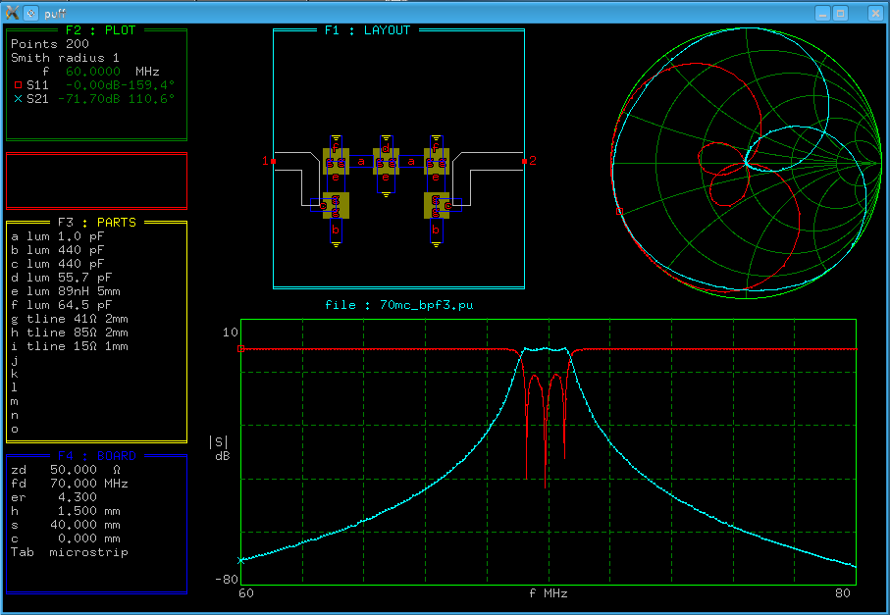
Task: Select part g tline 41Ω 2mm
Action: coord(70,319)
